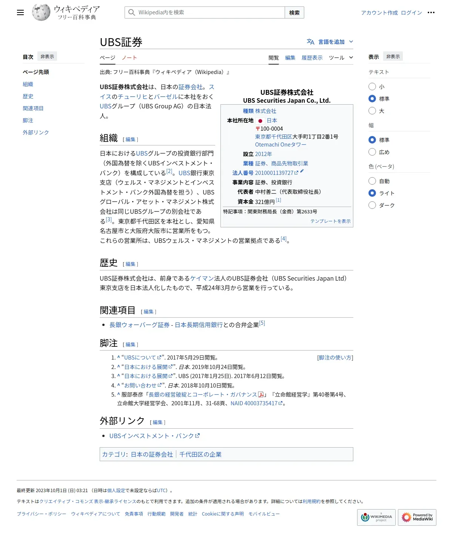The width and height of the screenshot is (453, 559).
Task: Select standard width 標準 option
Action: tap(372, 140)
